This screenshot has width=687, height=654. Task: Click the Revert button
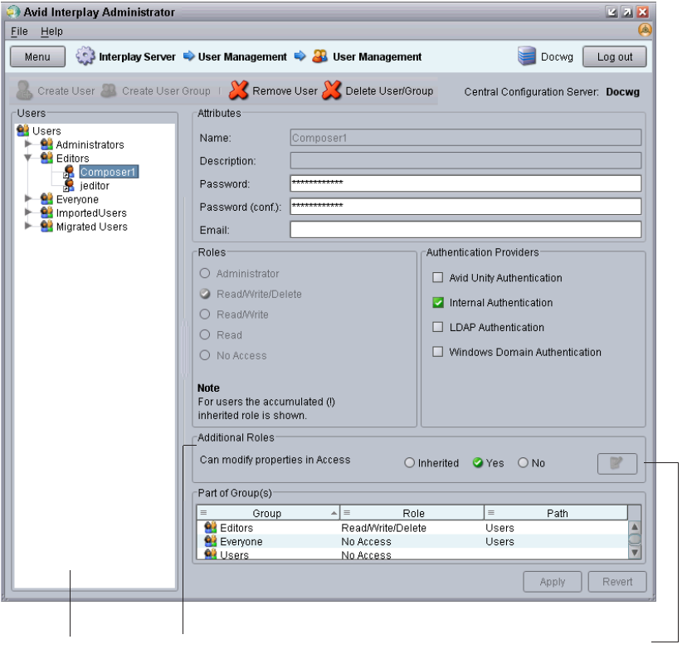[617, 582]
